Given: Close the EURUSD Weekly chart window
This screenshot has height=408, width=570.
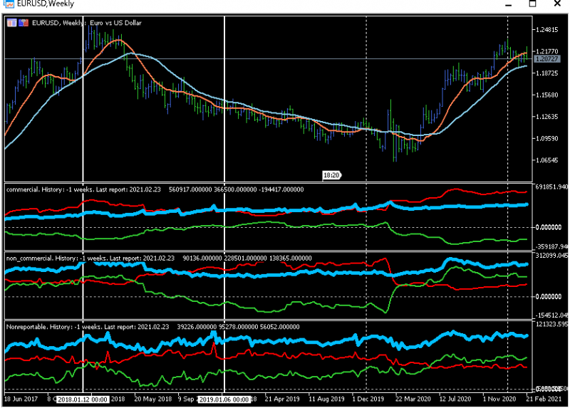Looking at the screenshot, I should (x=557, y=4).
